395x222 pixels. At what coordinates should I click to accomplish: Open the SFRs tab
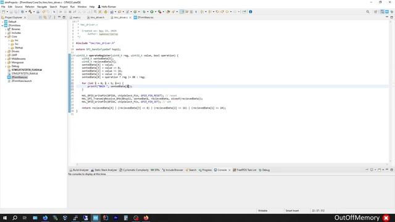(x=155, y=170)
